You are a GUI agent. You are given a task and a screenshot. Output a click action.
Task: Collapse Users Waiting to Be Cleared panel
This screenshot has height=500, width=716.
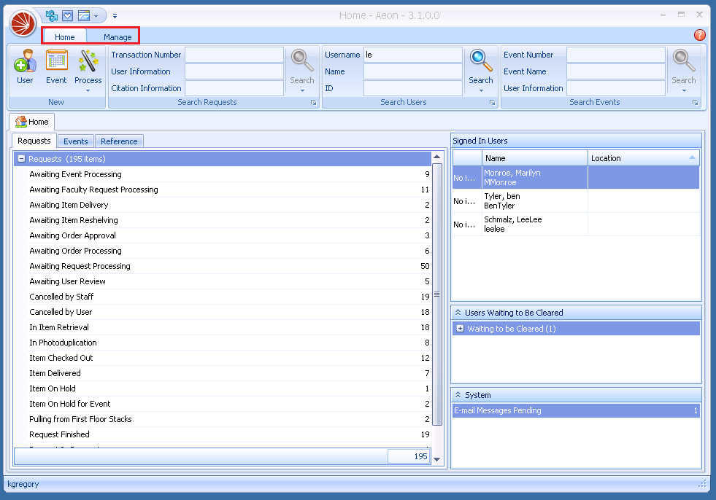pos(458,313)
